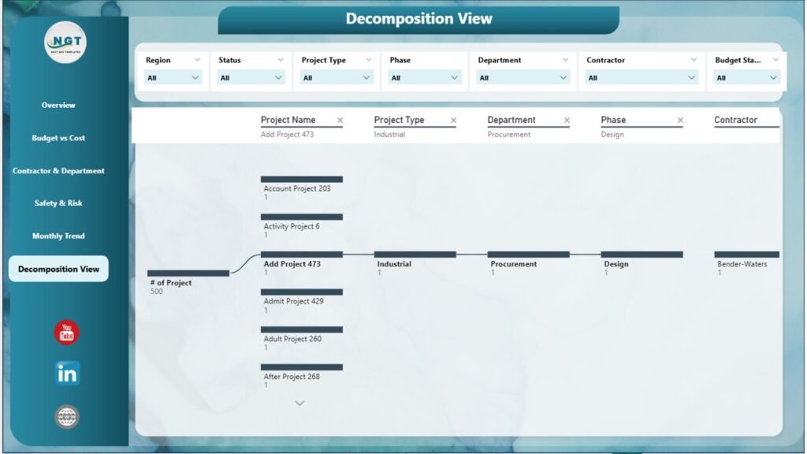This screenshot has height=454, width=807.
Task: Expand the Project Type filter list
Action: (x=366, y=77)
